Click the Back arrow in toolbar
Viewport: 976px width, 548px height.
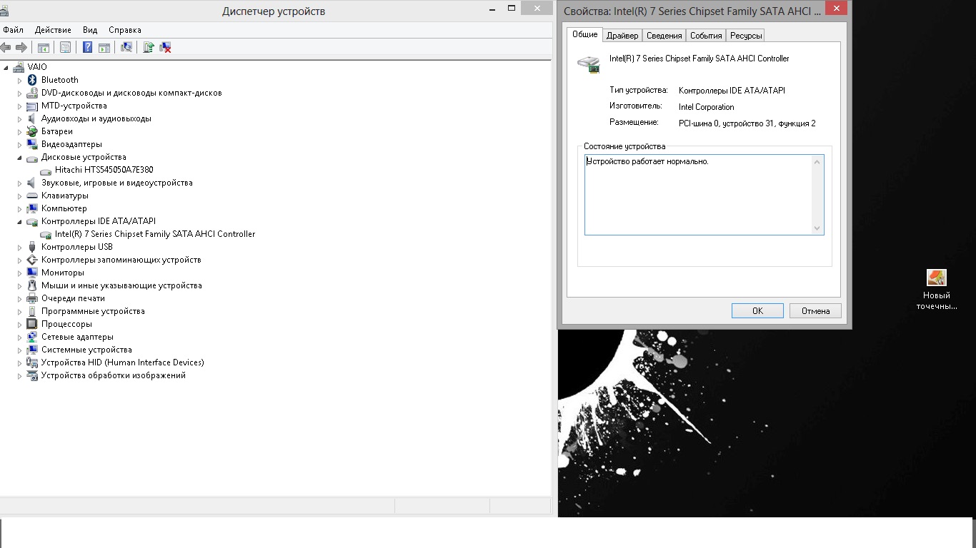[x=6, y=47]
